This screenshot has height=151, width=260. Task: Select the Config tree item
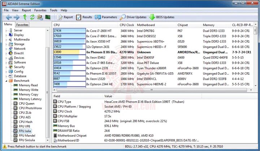coord(18,72)
